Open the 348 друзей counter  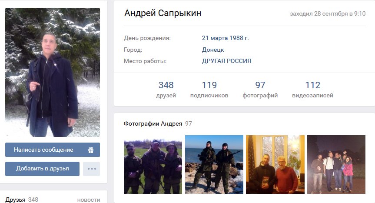click(166, 90)
